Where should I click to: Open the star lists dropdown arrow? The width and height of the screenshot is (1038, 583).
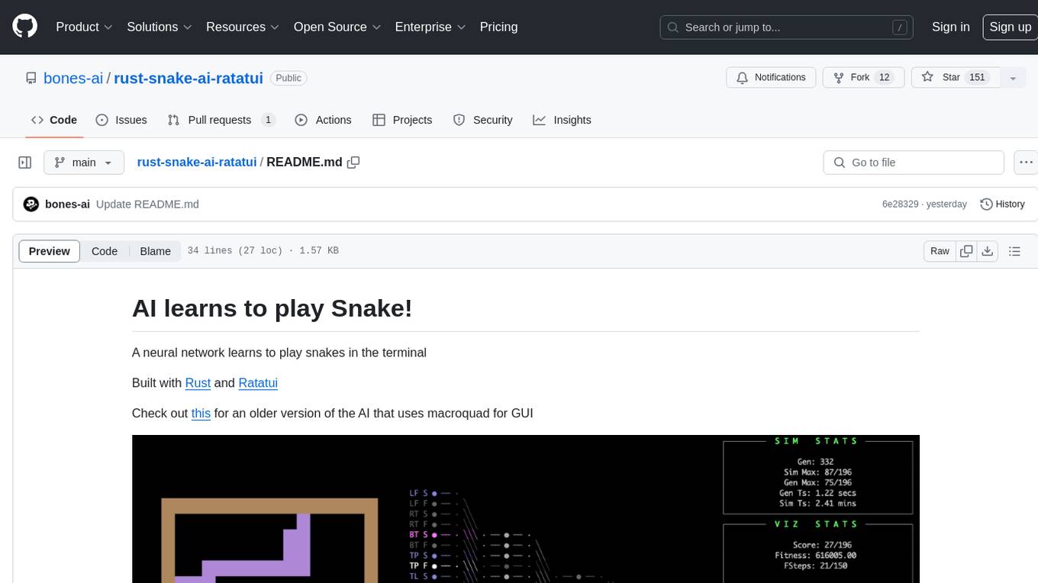(1013, 78)
